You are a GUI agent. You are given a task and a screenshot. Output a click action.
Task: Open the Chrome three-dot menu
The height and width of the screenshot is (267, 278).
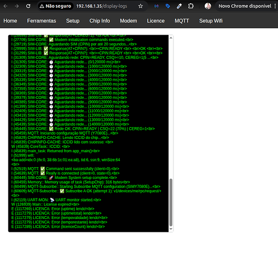coord(275,6)
